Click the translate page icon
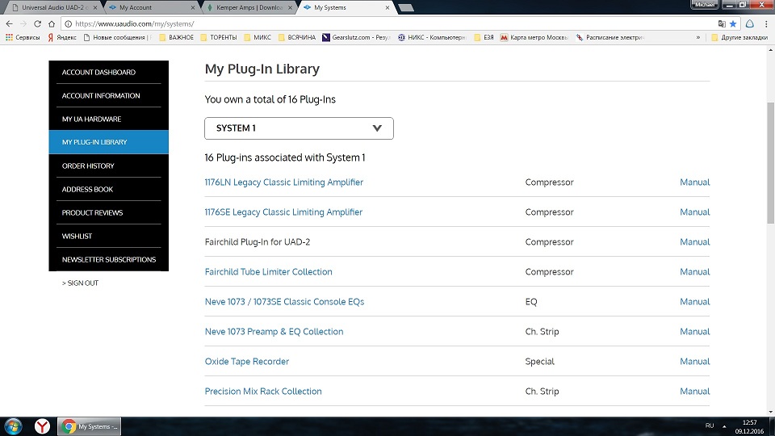The width and height of the screenshot is (775, 436). point(721,23)
